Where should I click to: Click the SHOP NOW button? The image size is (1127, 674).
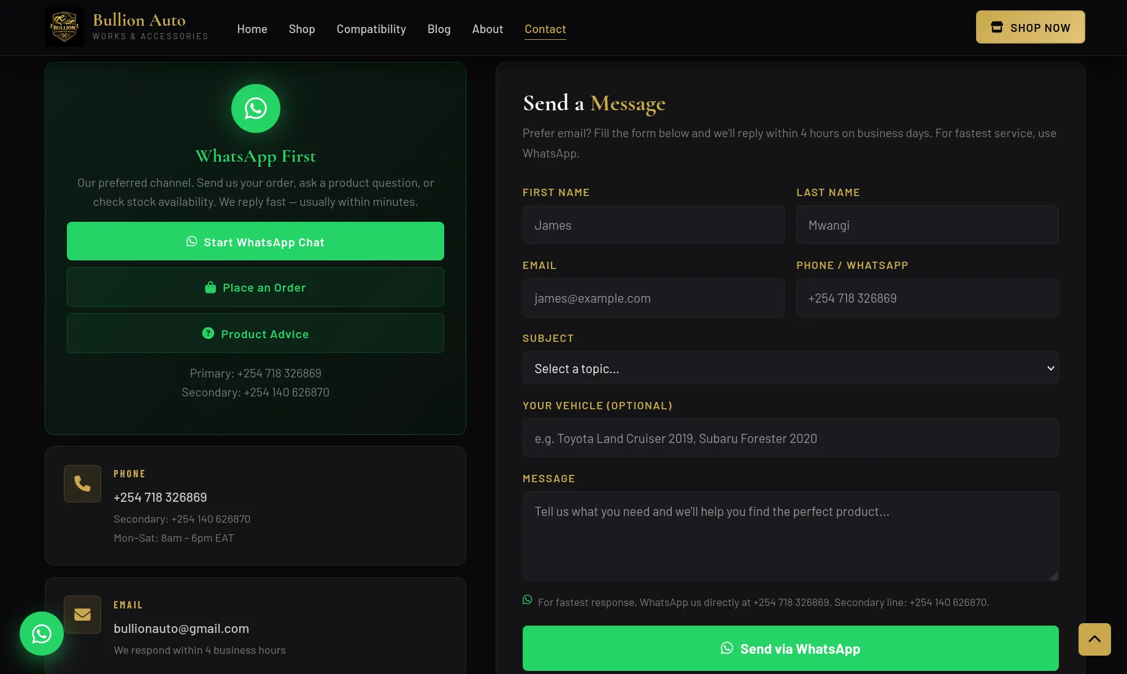pyautogui.click(x=1030, y=27)
